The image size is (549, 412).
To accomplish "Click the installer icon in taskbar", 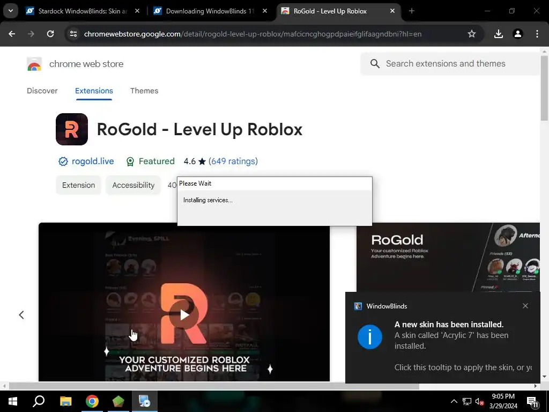I will 144,401.
